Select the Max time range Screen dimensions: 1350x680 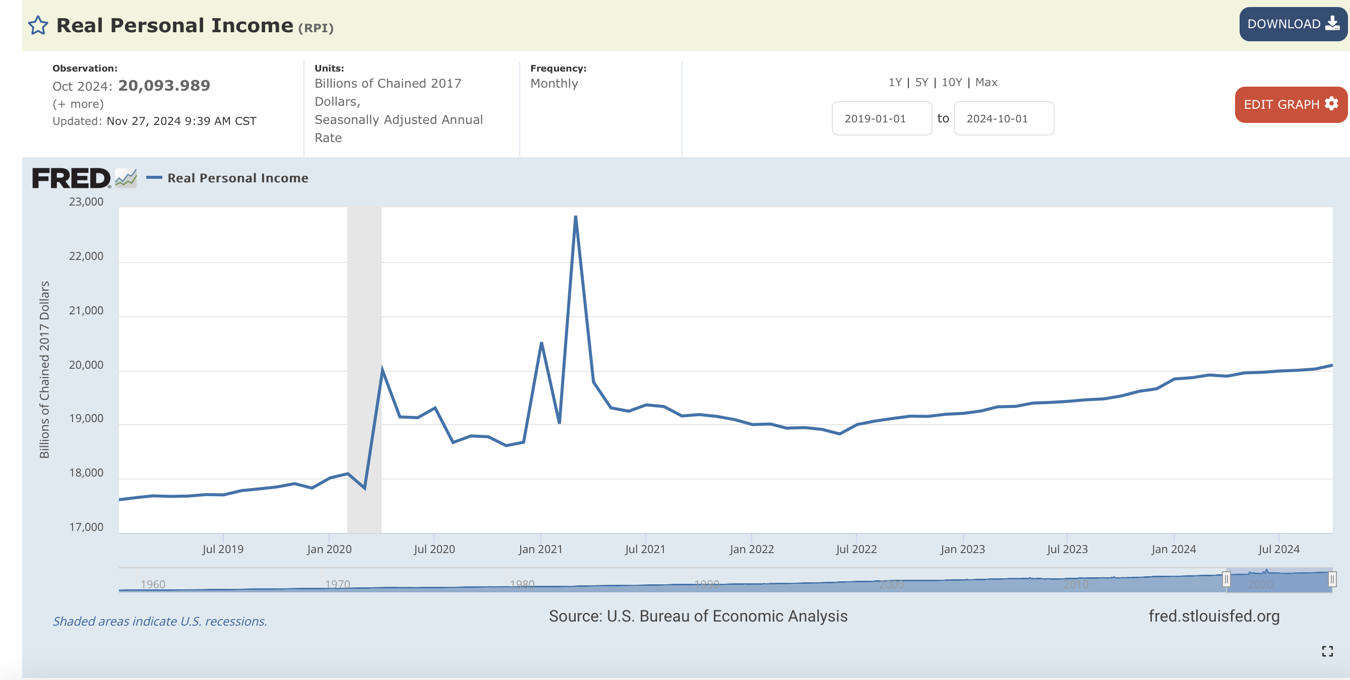tap(987, 82)
